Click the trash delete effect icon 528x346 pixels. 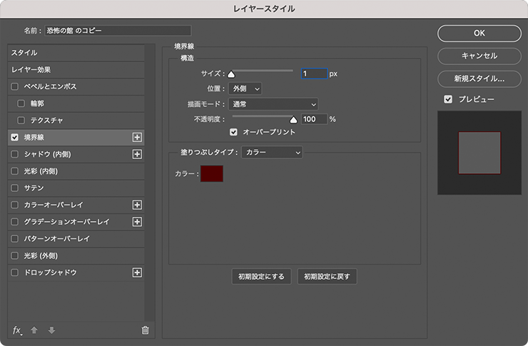coord(145,330)
